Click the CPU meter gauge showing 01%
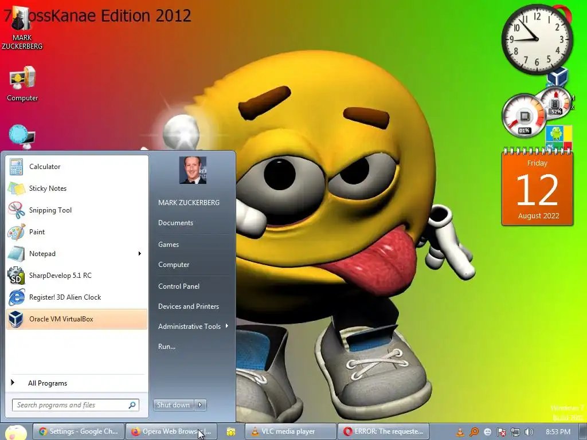The width and height of the screenshot is (587, 440). [x=524, y=116]
